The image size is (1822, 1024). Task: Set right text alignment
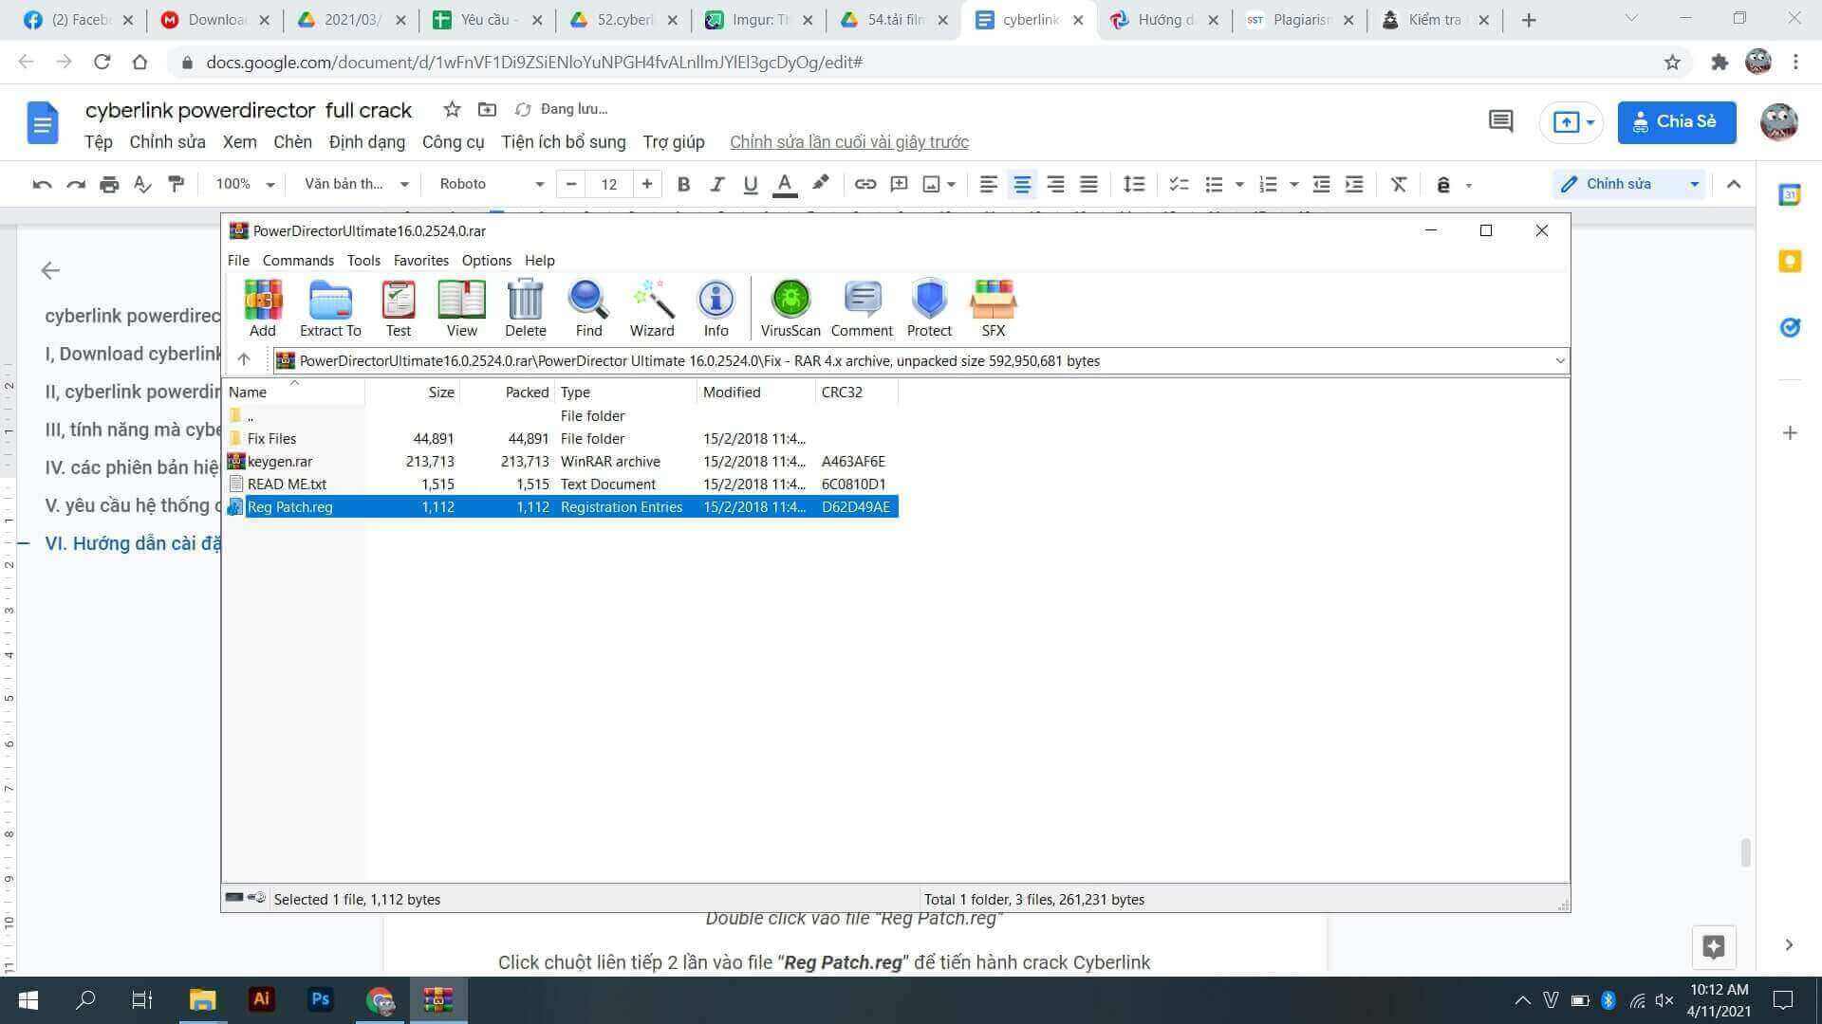1055,184
